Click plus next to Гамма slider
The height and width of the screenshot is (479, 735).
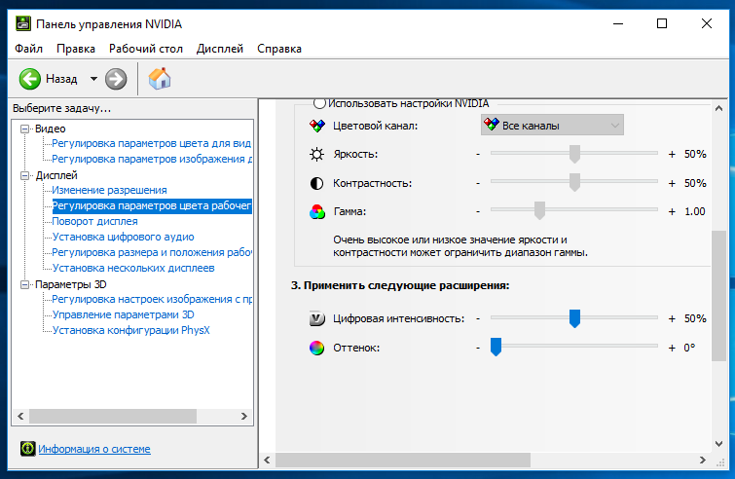[672, 212]
